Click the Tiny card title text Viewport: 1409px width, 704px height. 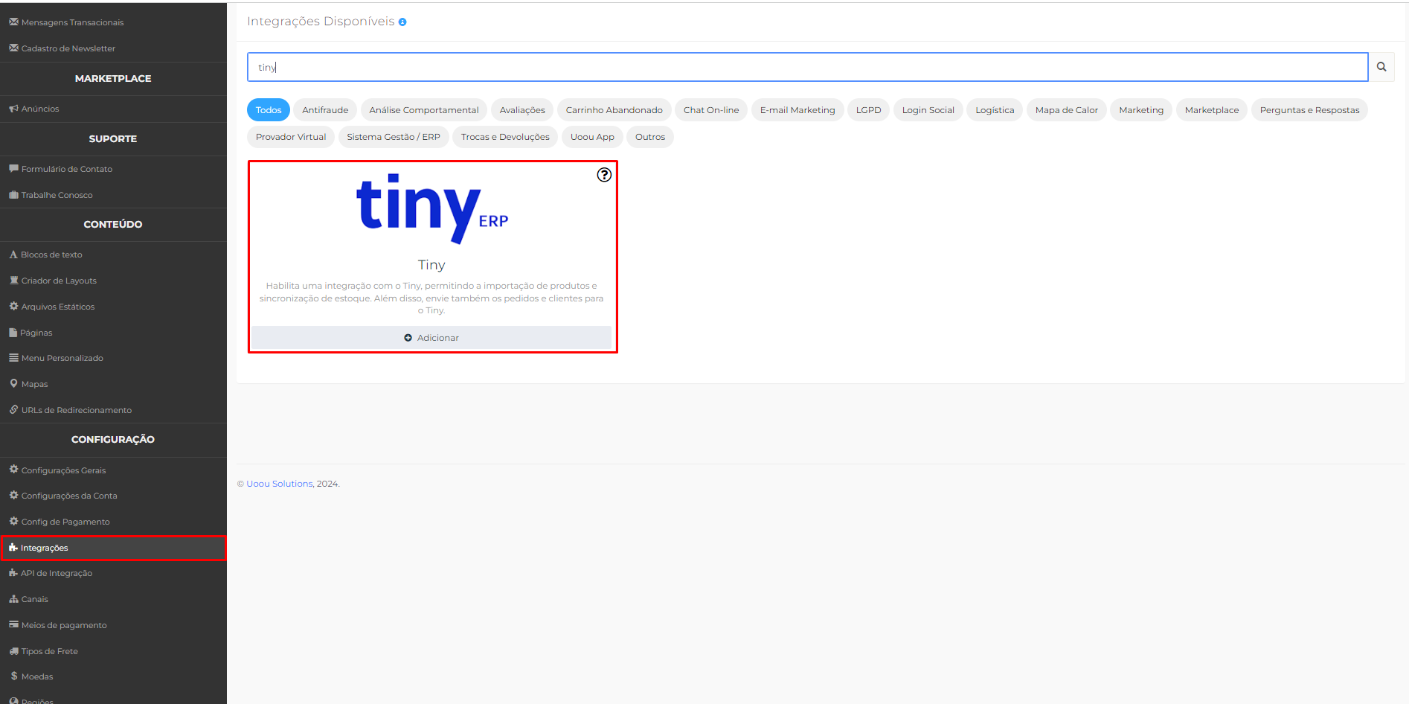click(431, 265)
